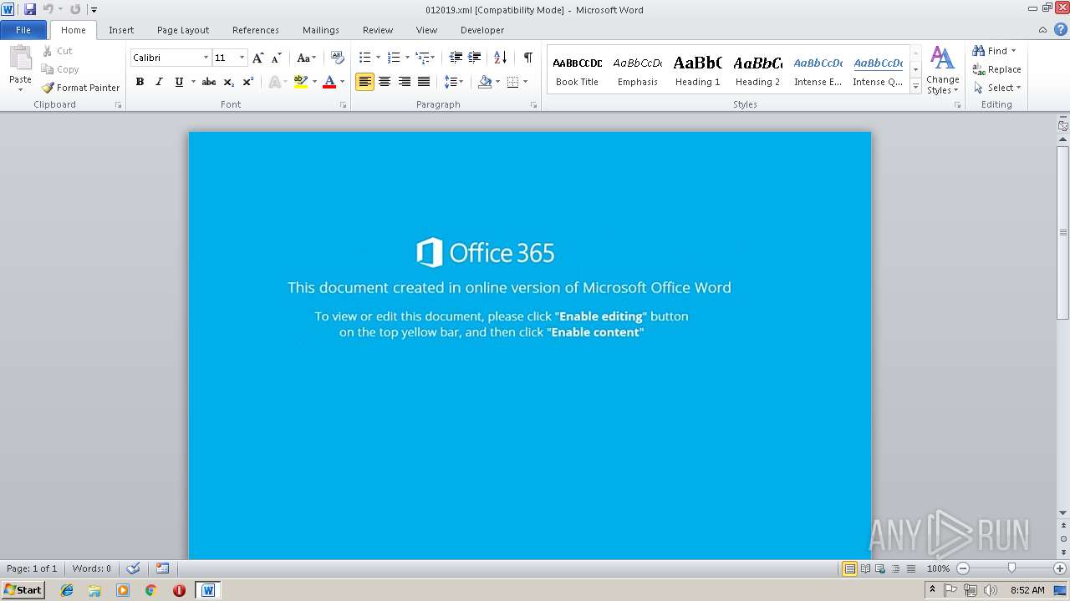Click the Replace icon
Image resolution: width=1070 pixels, height=601 pixels.
click(x=979, y=69)
